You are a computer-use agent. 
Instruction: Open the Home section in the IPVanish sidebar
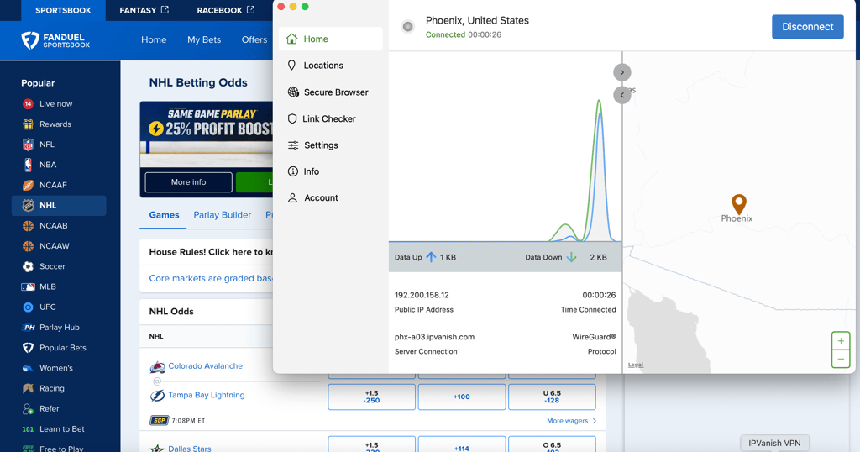point(330,39)
